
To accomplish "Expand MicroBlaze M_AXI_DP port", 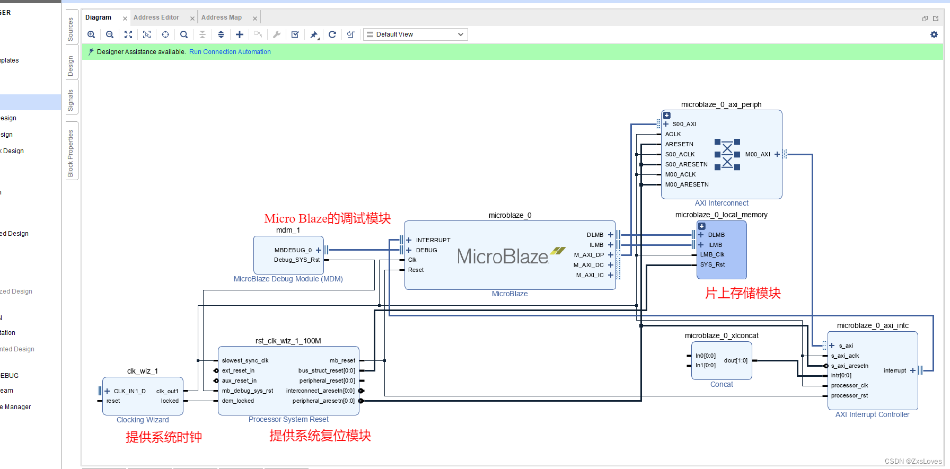I will click(611, 255).
